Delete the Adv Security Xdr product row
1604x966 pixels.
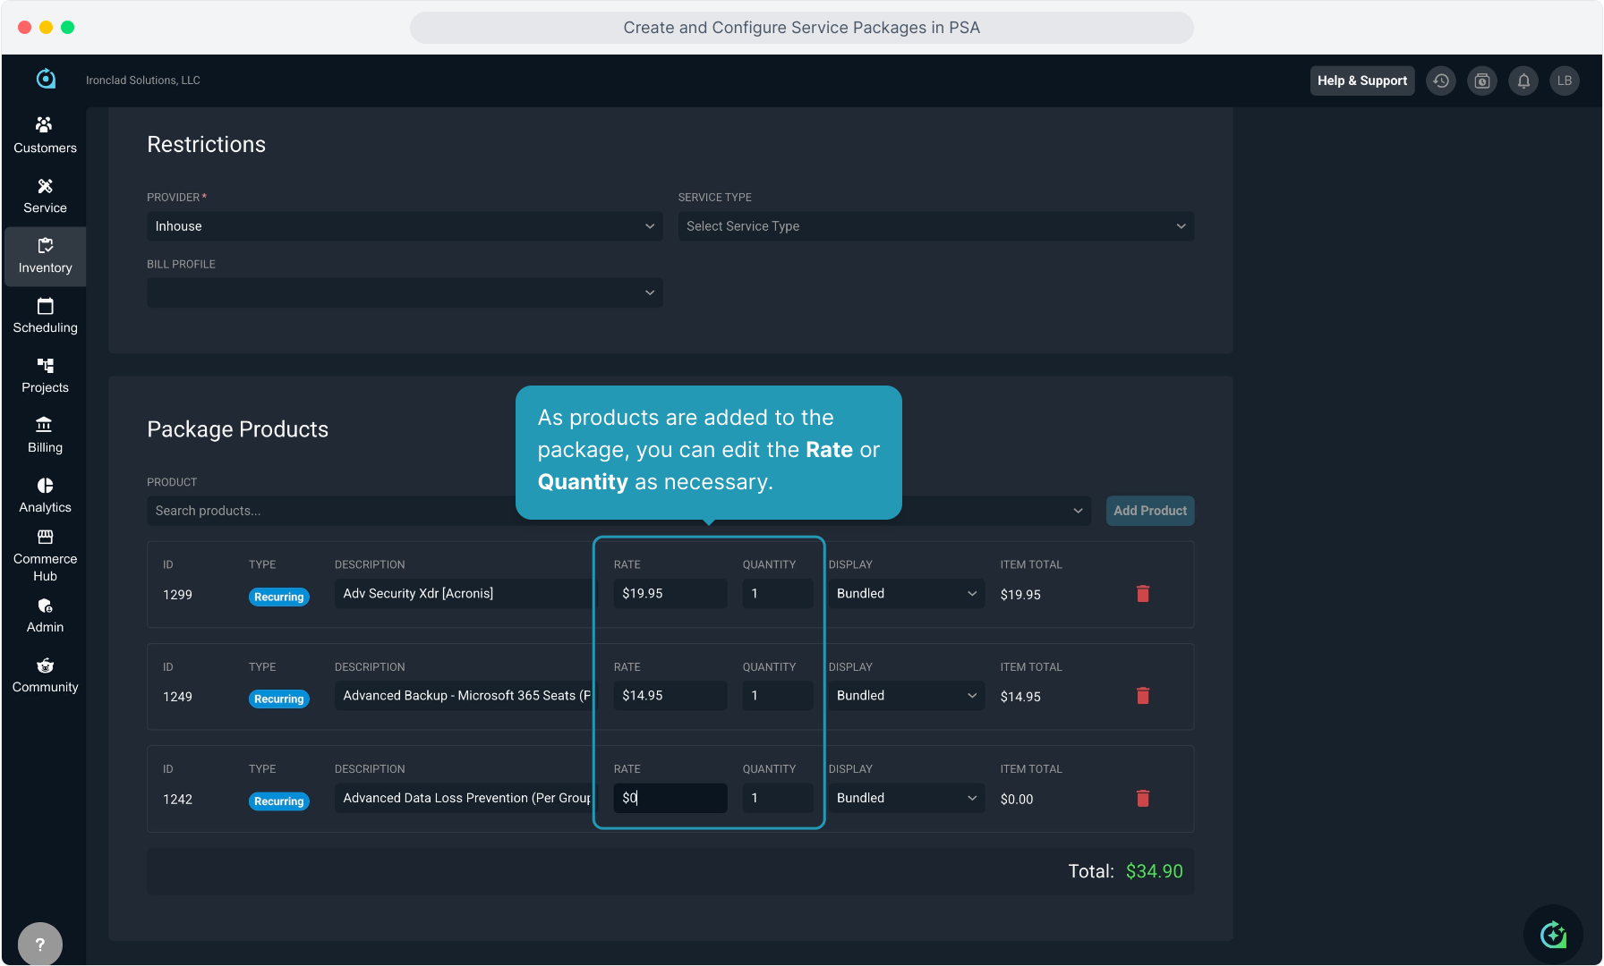(1142, 594)
